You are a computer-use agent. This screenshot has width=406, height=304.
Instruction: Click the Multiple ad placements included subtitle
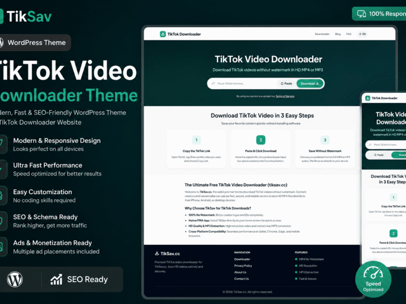click(56, 251)
